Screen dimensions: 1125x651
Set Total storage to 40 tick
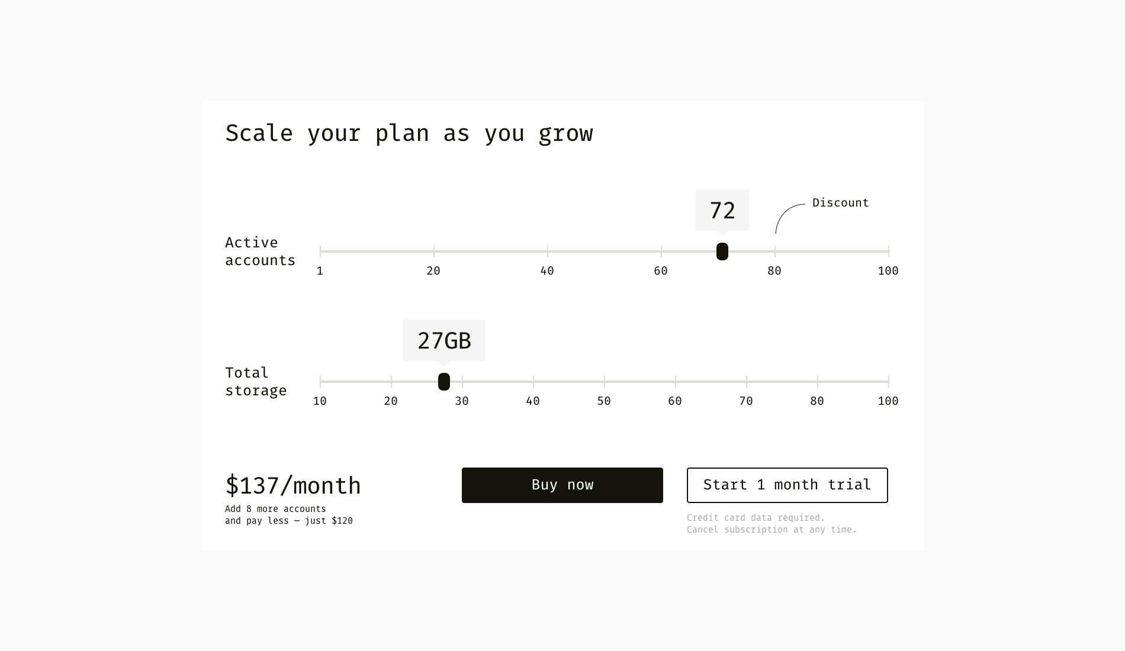point(533,382)
